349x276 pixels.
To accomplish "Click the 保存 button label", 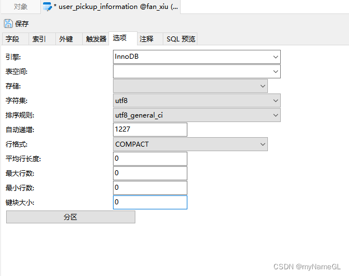I will 22,24.
